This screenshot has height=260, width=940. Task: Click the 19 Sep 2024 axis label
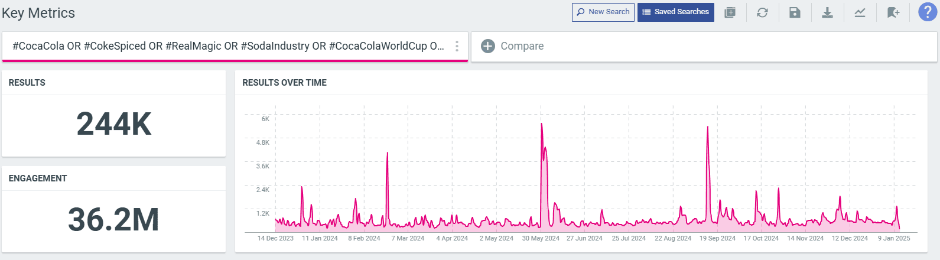(717, 239)
